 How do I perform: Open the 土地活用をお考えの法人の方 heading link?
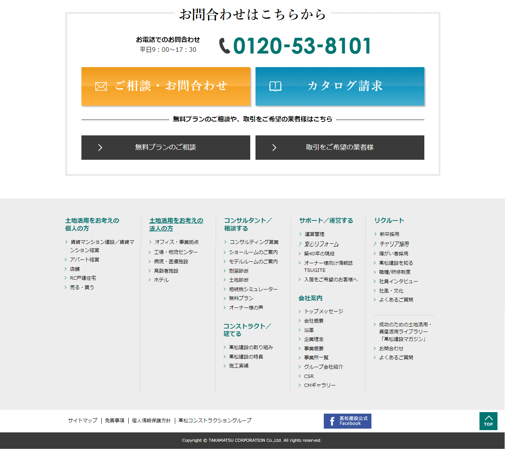tap(176, 224)
